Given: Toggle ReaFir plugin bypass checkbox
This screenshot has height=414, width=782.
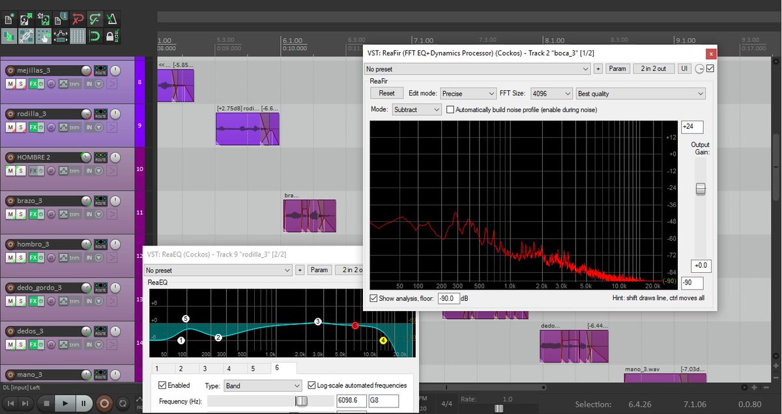Looking at the screenshot, I should [x=710, y=69].
